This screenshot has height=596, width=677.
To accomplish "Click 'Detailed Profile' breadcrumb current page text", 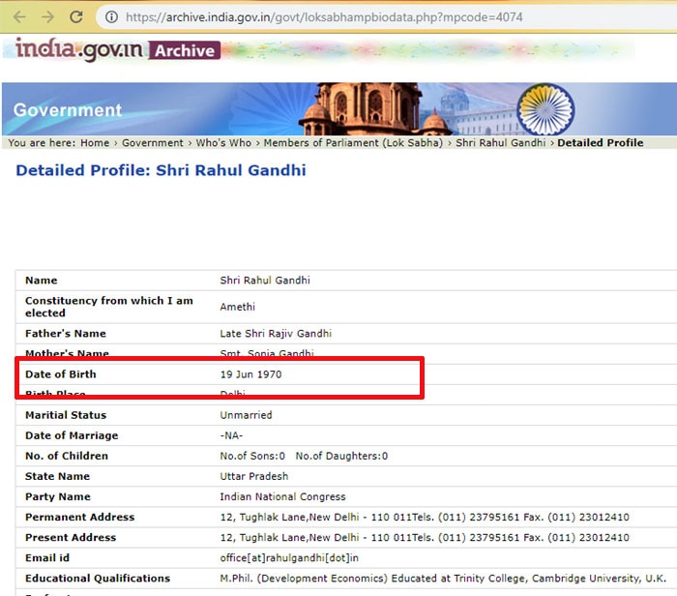I will point(601,143).
